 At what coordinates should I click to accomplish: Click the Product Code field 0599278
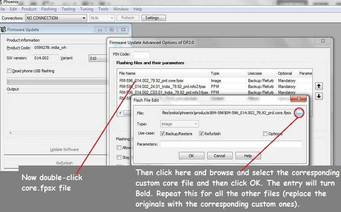[x=70, y=47]
